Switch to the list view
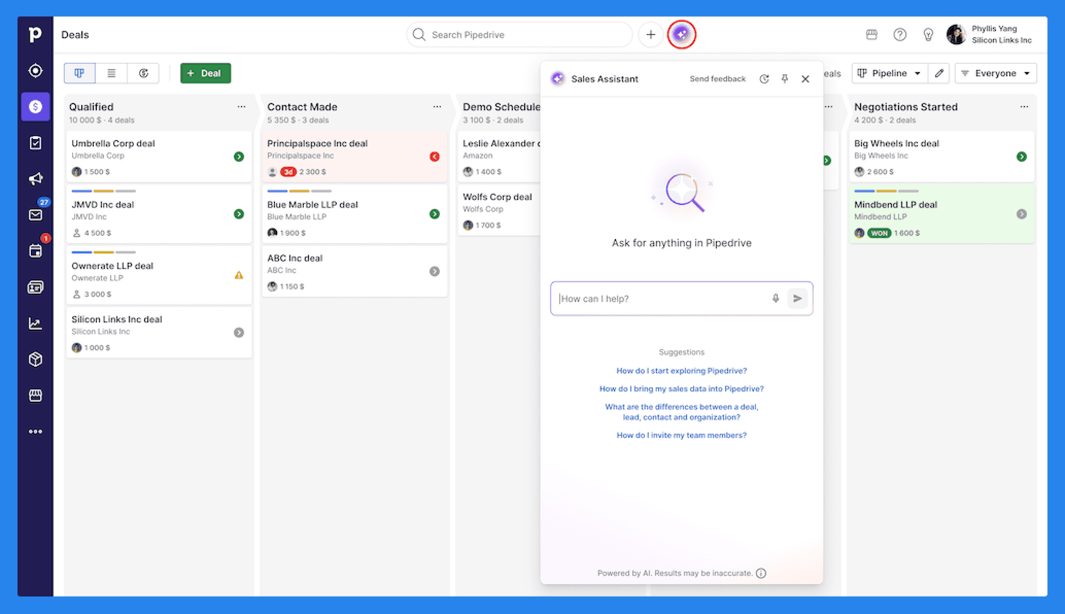 (x=111, y=73)
